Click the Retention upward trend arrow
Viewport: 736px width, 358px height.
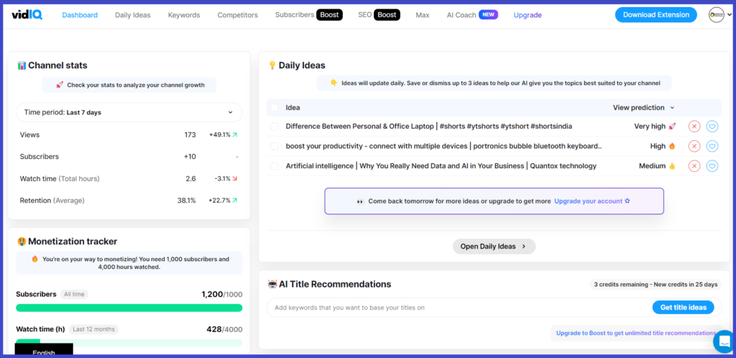coord(235,201)
